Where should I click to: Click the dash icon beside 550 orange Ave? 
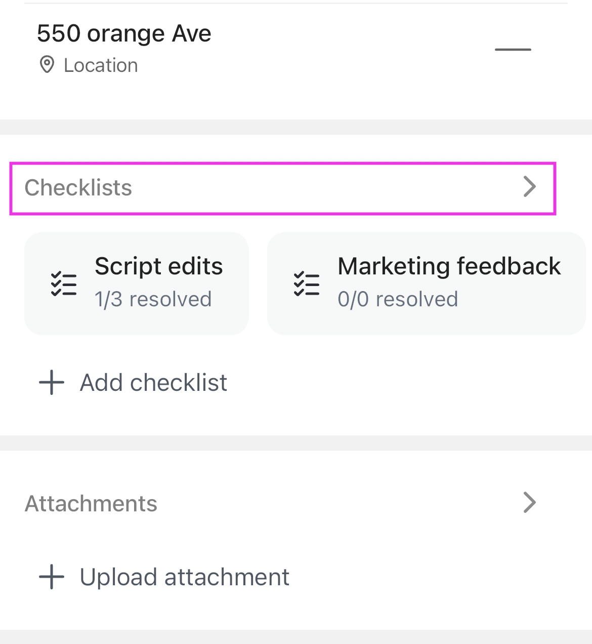point(513,50)
